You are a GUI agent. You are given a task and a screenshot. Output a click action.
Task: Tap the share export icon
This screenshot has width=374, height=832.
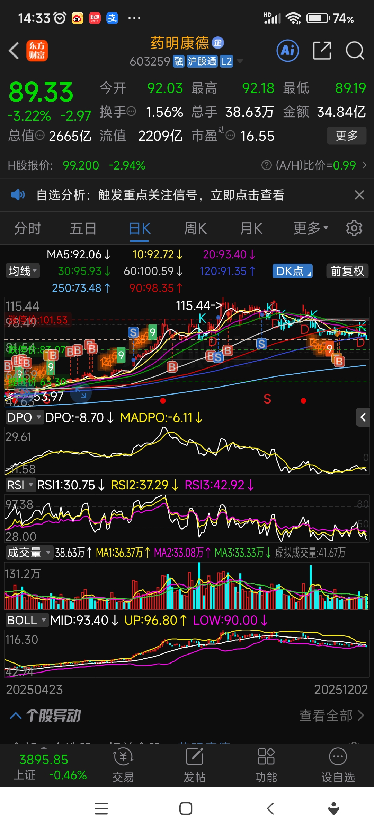pyautogui.click(x=322, y=51)
